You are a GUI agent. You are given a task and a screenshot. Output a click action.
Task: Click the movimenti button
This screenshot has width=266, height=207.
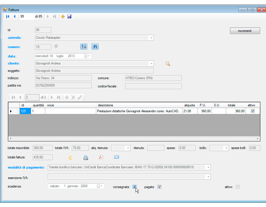coord(245,31)
